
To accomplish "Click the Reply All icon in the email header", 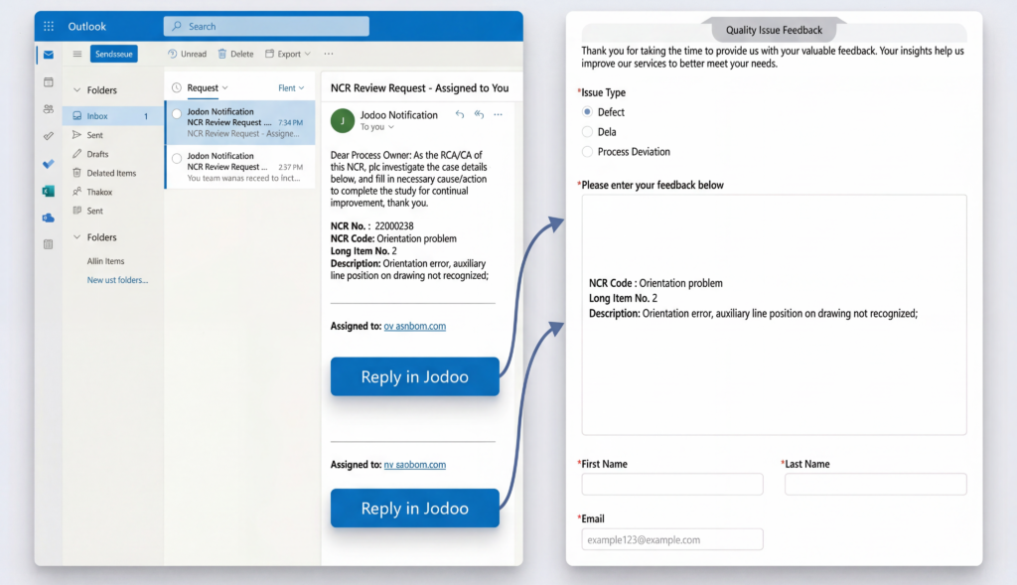I will 479,115.
